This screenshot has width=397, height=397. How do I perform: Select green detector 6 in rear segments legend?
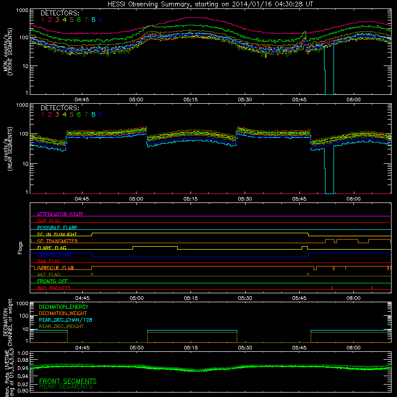[x=79, y=115]
